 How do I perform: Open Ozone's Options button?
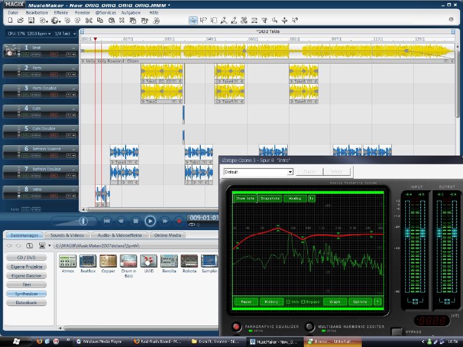point(360,302)
